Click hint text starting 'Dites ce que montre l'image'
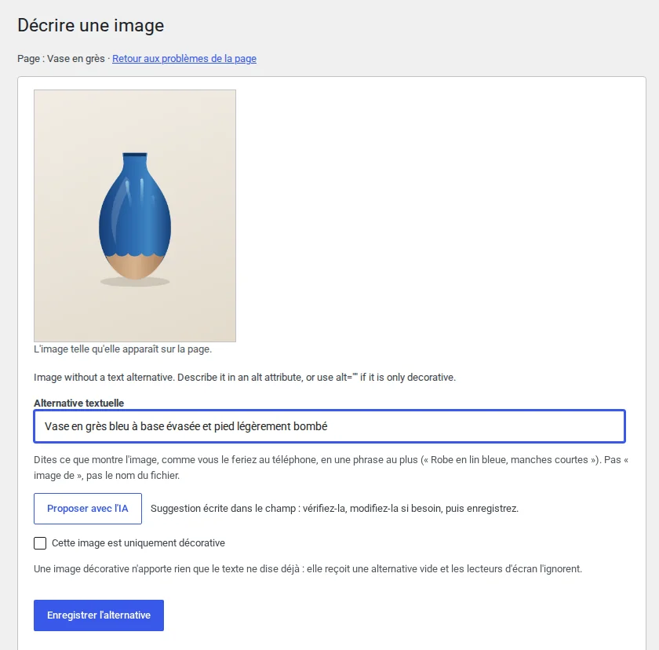 click(331, 468)
